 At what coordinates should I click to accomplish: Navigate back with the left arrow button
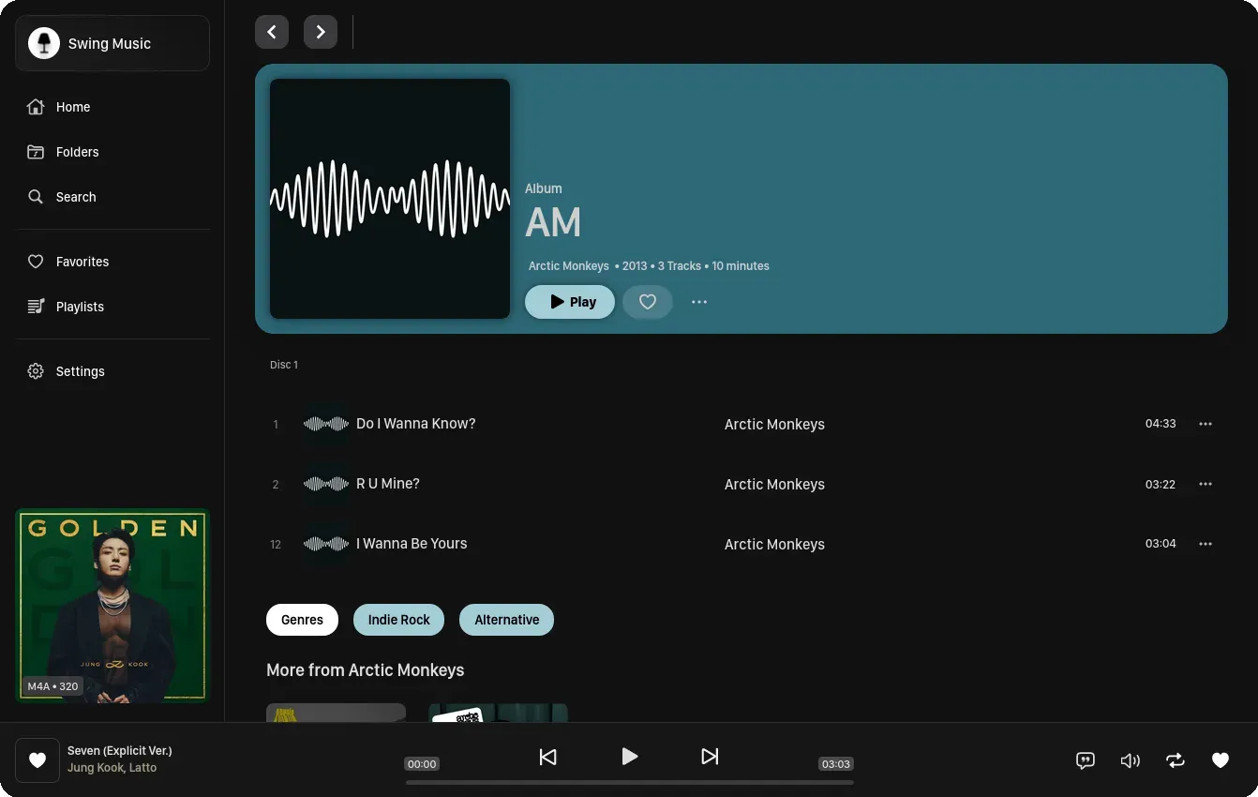pyautogui.click(x=272, y=32)
